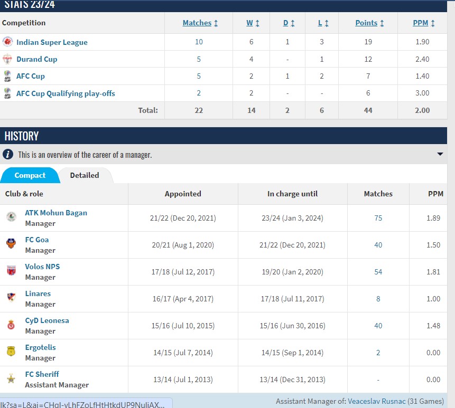
Task: Click the 5 matches link for Durand Cup
Action: click(x=199, y=59)
